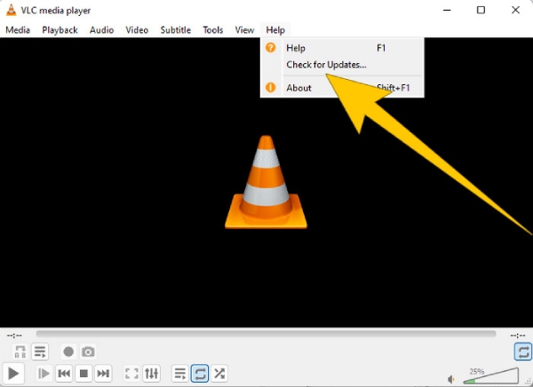Skip to previous media in playlist

tap(64, 374)
